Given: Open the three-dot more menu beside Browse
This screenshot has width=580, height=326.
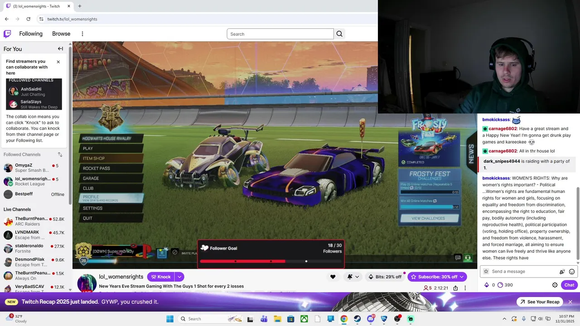Looking at the screenshot, I should click(x=82, y=34).
